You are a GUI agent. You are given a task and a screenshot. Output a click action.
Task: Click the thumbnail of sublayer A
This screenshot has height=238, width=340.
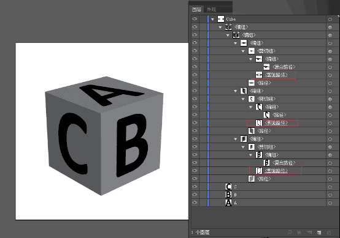[x=228, y=203]
